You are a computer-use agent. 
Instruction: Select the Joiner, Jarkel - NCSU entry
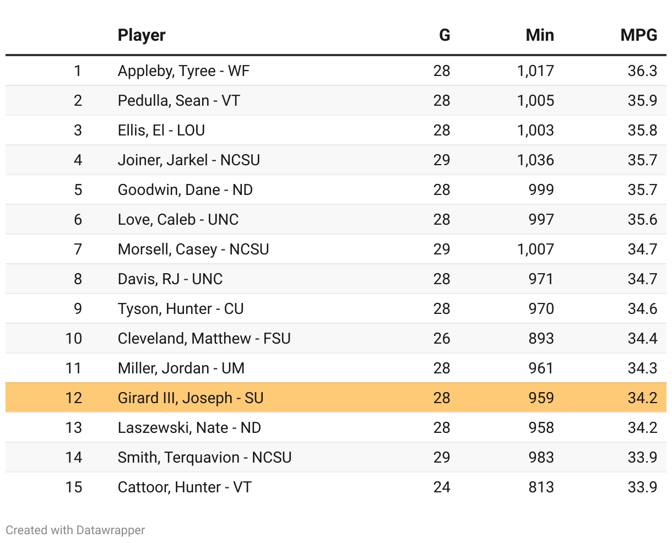point(188,160)
